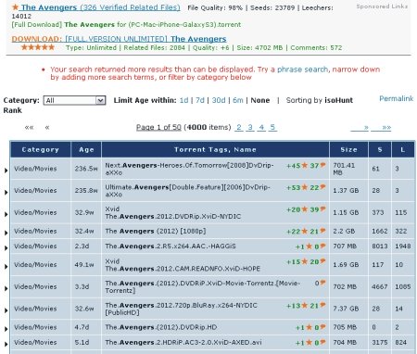The height and width of the screenshot is (354, 417).
Task: Open The.Avengers.2.R5.x264.AAC.-HAGGiS torrent name
Action: pos(171,247)
